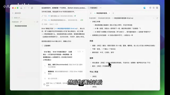Image resolution: width=170 pixels, height=95 pixels.
Task: Go to previous question arrow near 1/2
Action: coord(75,52)
